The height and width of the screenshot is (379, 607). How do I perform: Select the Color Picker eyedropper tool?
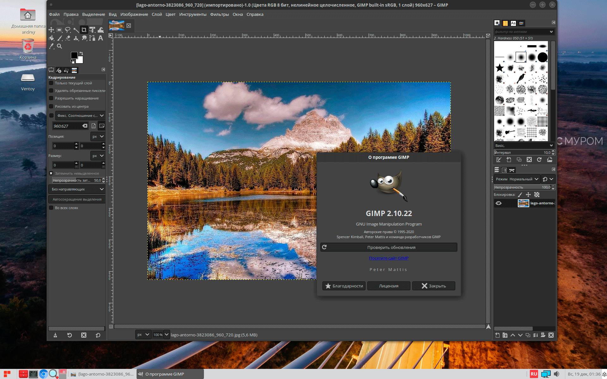tap(51, 46)
